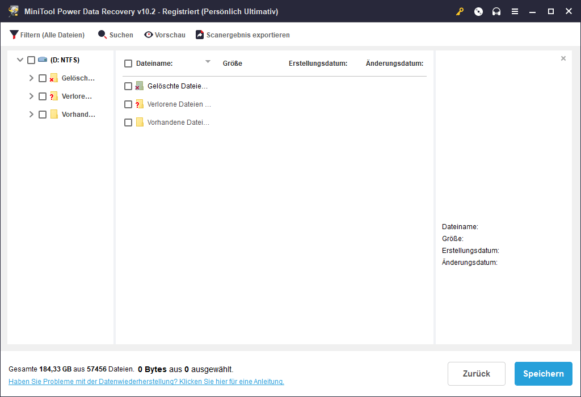This screenshot has height=397, width=581.
Task: Open Filtern (Alle Dateien)
Action: 47,35
